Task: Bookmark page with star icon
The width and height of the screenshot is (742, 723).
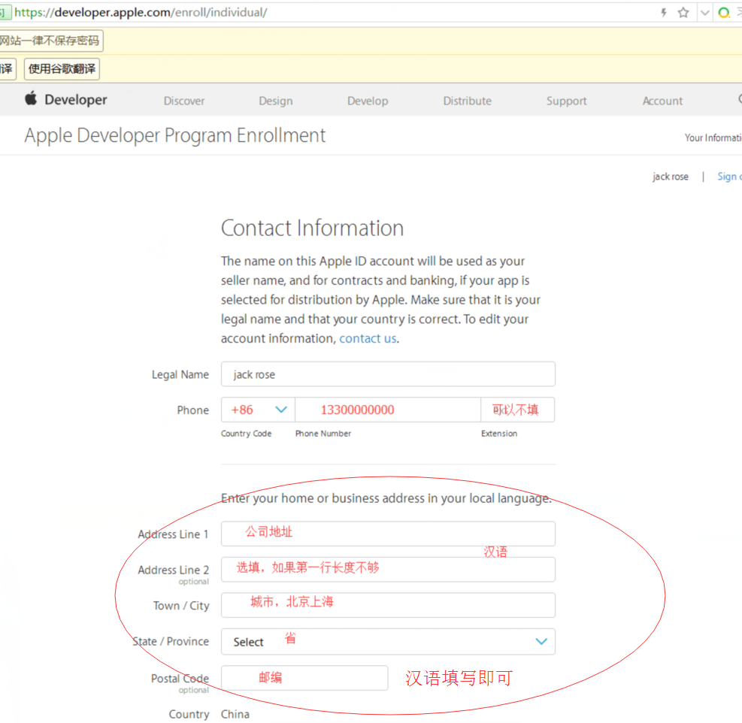Action: click(683, 13)
